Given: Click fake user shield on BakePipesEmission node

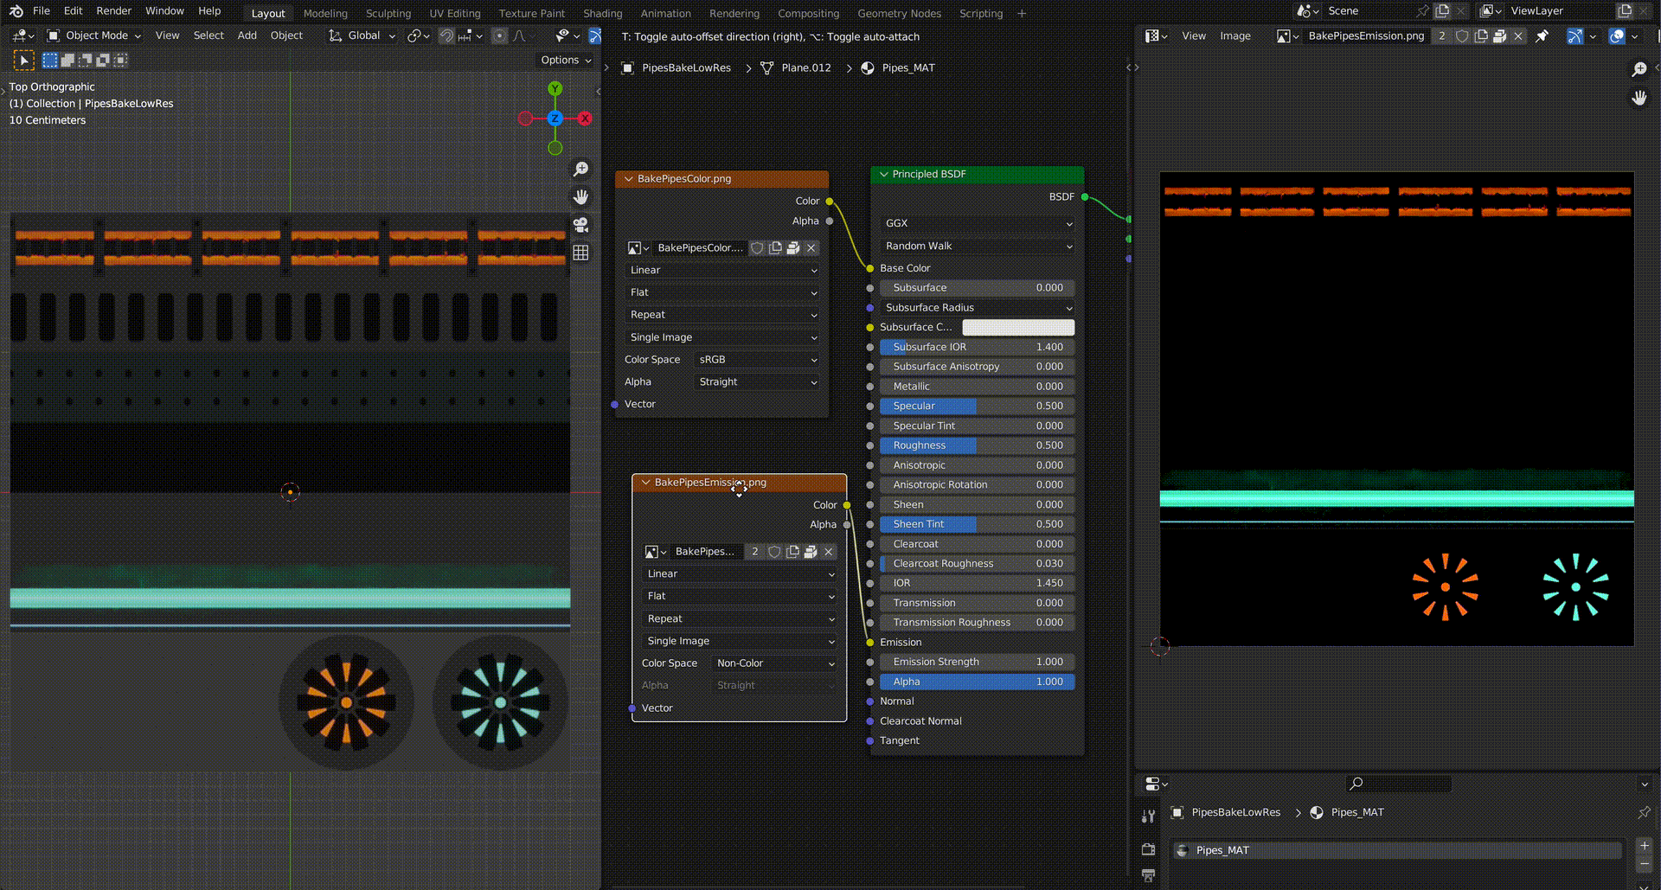Looking at the screenshot, I should (774, 552).
